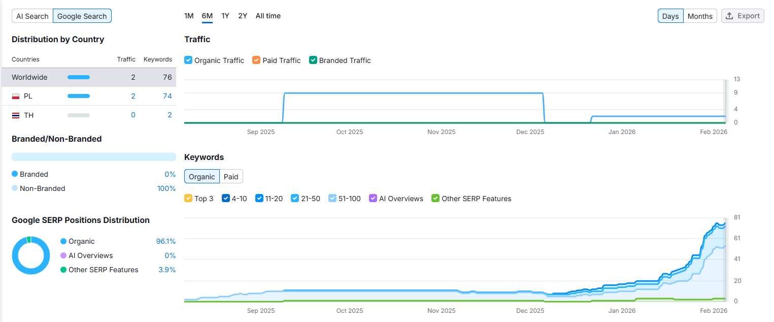
Task: Click the SERP Positions donut chart
Action: (31, 255)
